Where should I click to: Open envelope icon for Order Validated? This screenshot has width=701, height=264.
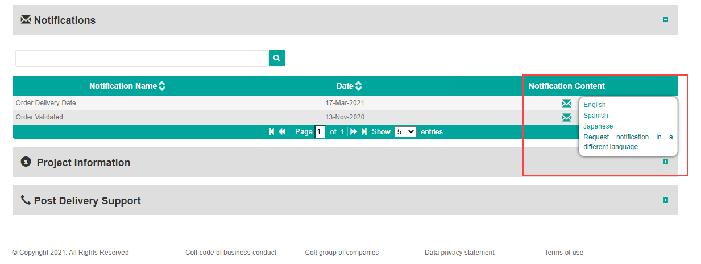pyautogui.click(x=566, y=118)
